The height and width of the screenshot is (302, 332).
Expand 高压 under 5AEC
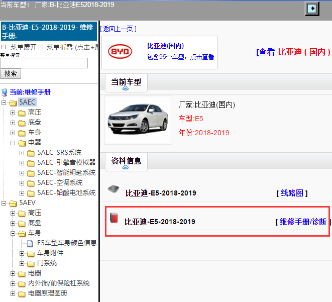(x=13, y=113)
